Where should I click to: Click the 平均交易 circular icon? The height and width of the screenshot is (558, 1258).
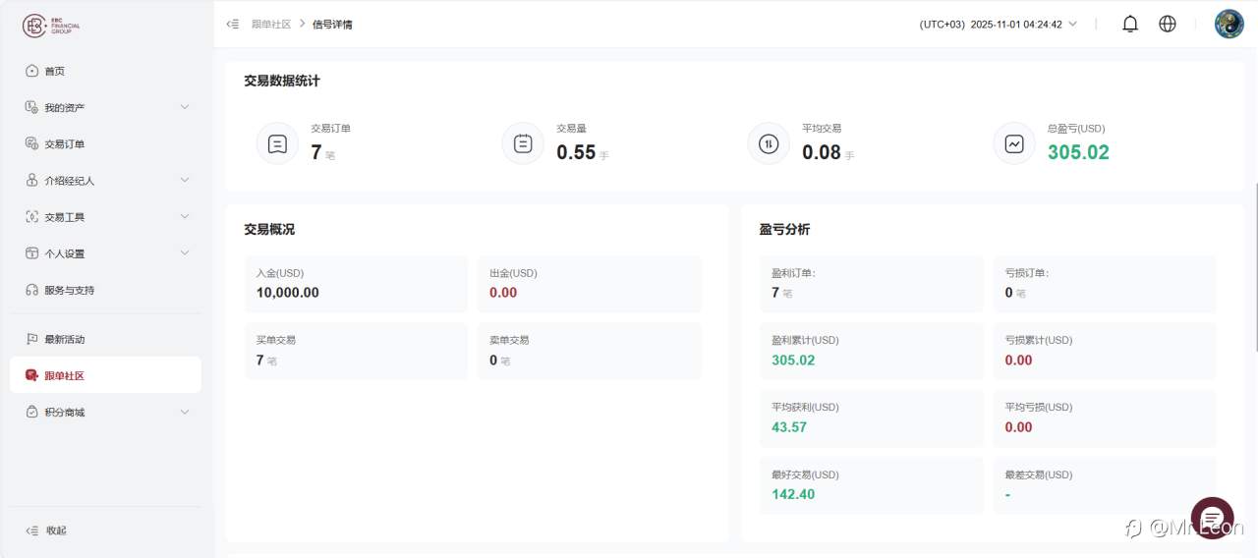[769, 143]
